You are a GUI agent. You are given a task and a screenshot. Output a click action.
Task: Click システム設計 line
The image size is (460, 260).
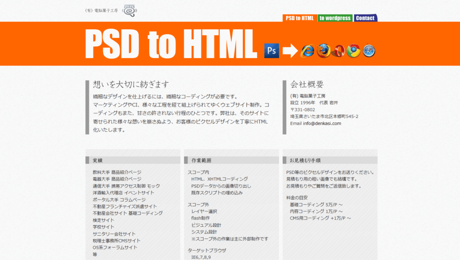click(x=204, y=232)
